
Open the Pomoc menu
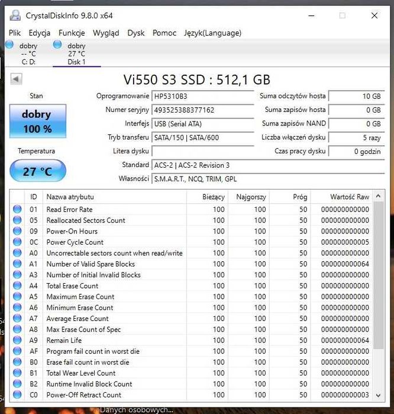point(164,33)
